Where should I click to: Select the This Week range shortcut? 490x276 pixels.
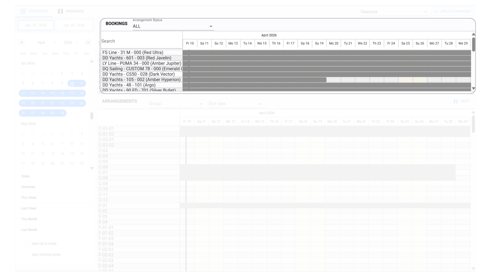point(29,198)
